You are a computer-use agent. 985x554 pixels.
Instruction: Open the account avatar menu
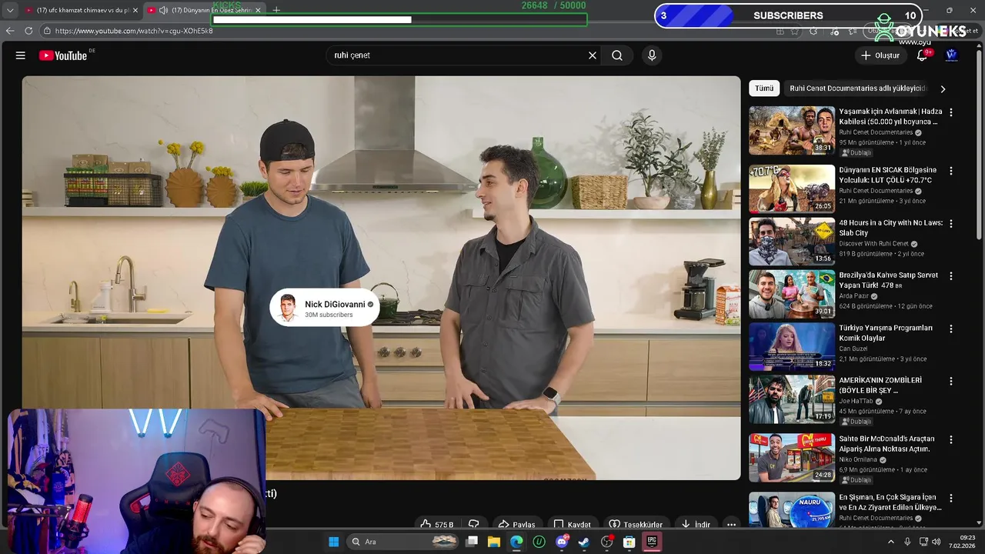click(951, 55)
